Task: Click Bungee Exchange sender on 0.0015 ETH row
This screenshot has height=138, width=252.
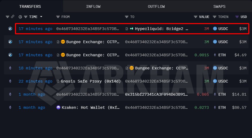Action: coord(93,55)
